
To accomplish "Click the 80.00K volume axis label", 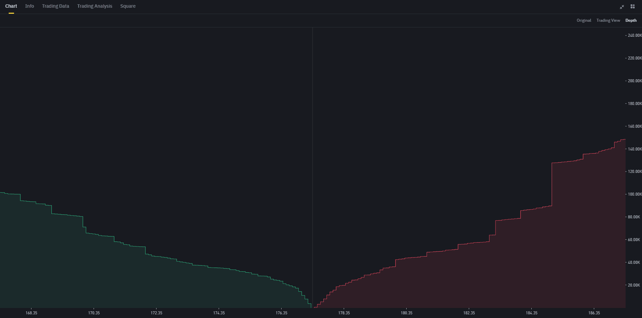I will (x=634, y=217).
